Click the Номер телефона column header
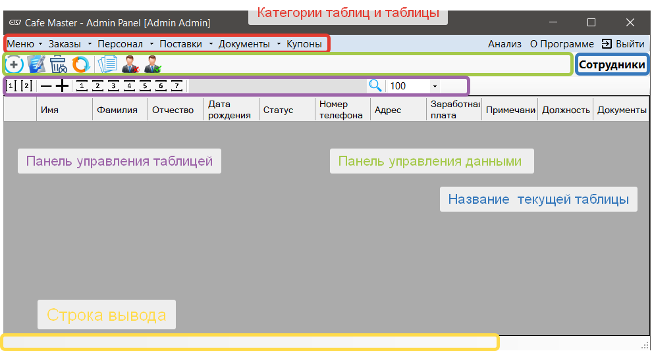 coord(343,110)
